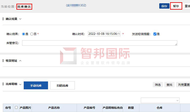Check the select-all checkbox in table header

[16, 107]
